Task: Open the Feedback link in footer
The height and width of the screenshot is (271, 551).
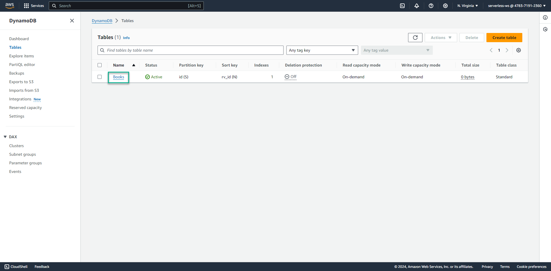Action: (x=42, y=267)
